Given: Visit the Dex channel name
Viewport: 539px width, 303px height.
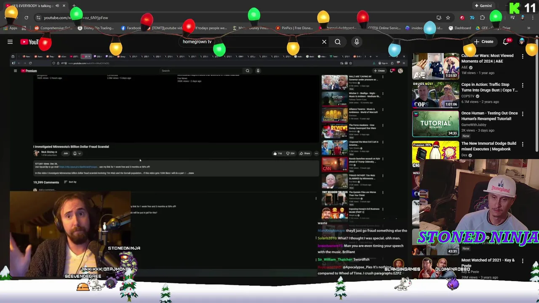Looking at the screenshot, I should point(464,155).
